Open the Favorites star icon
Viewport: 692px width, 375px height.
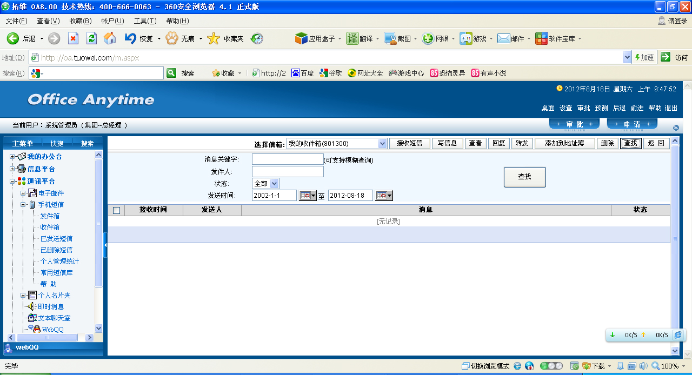(x=214, y=38)
